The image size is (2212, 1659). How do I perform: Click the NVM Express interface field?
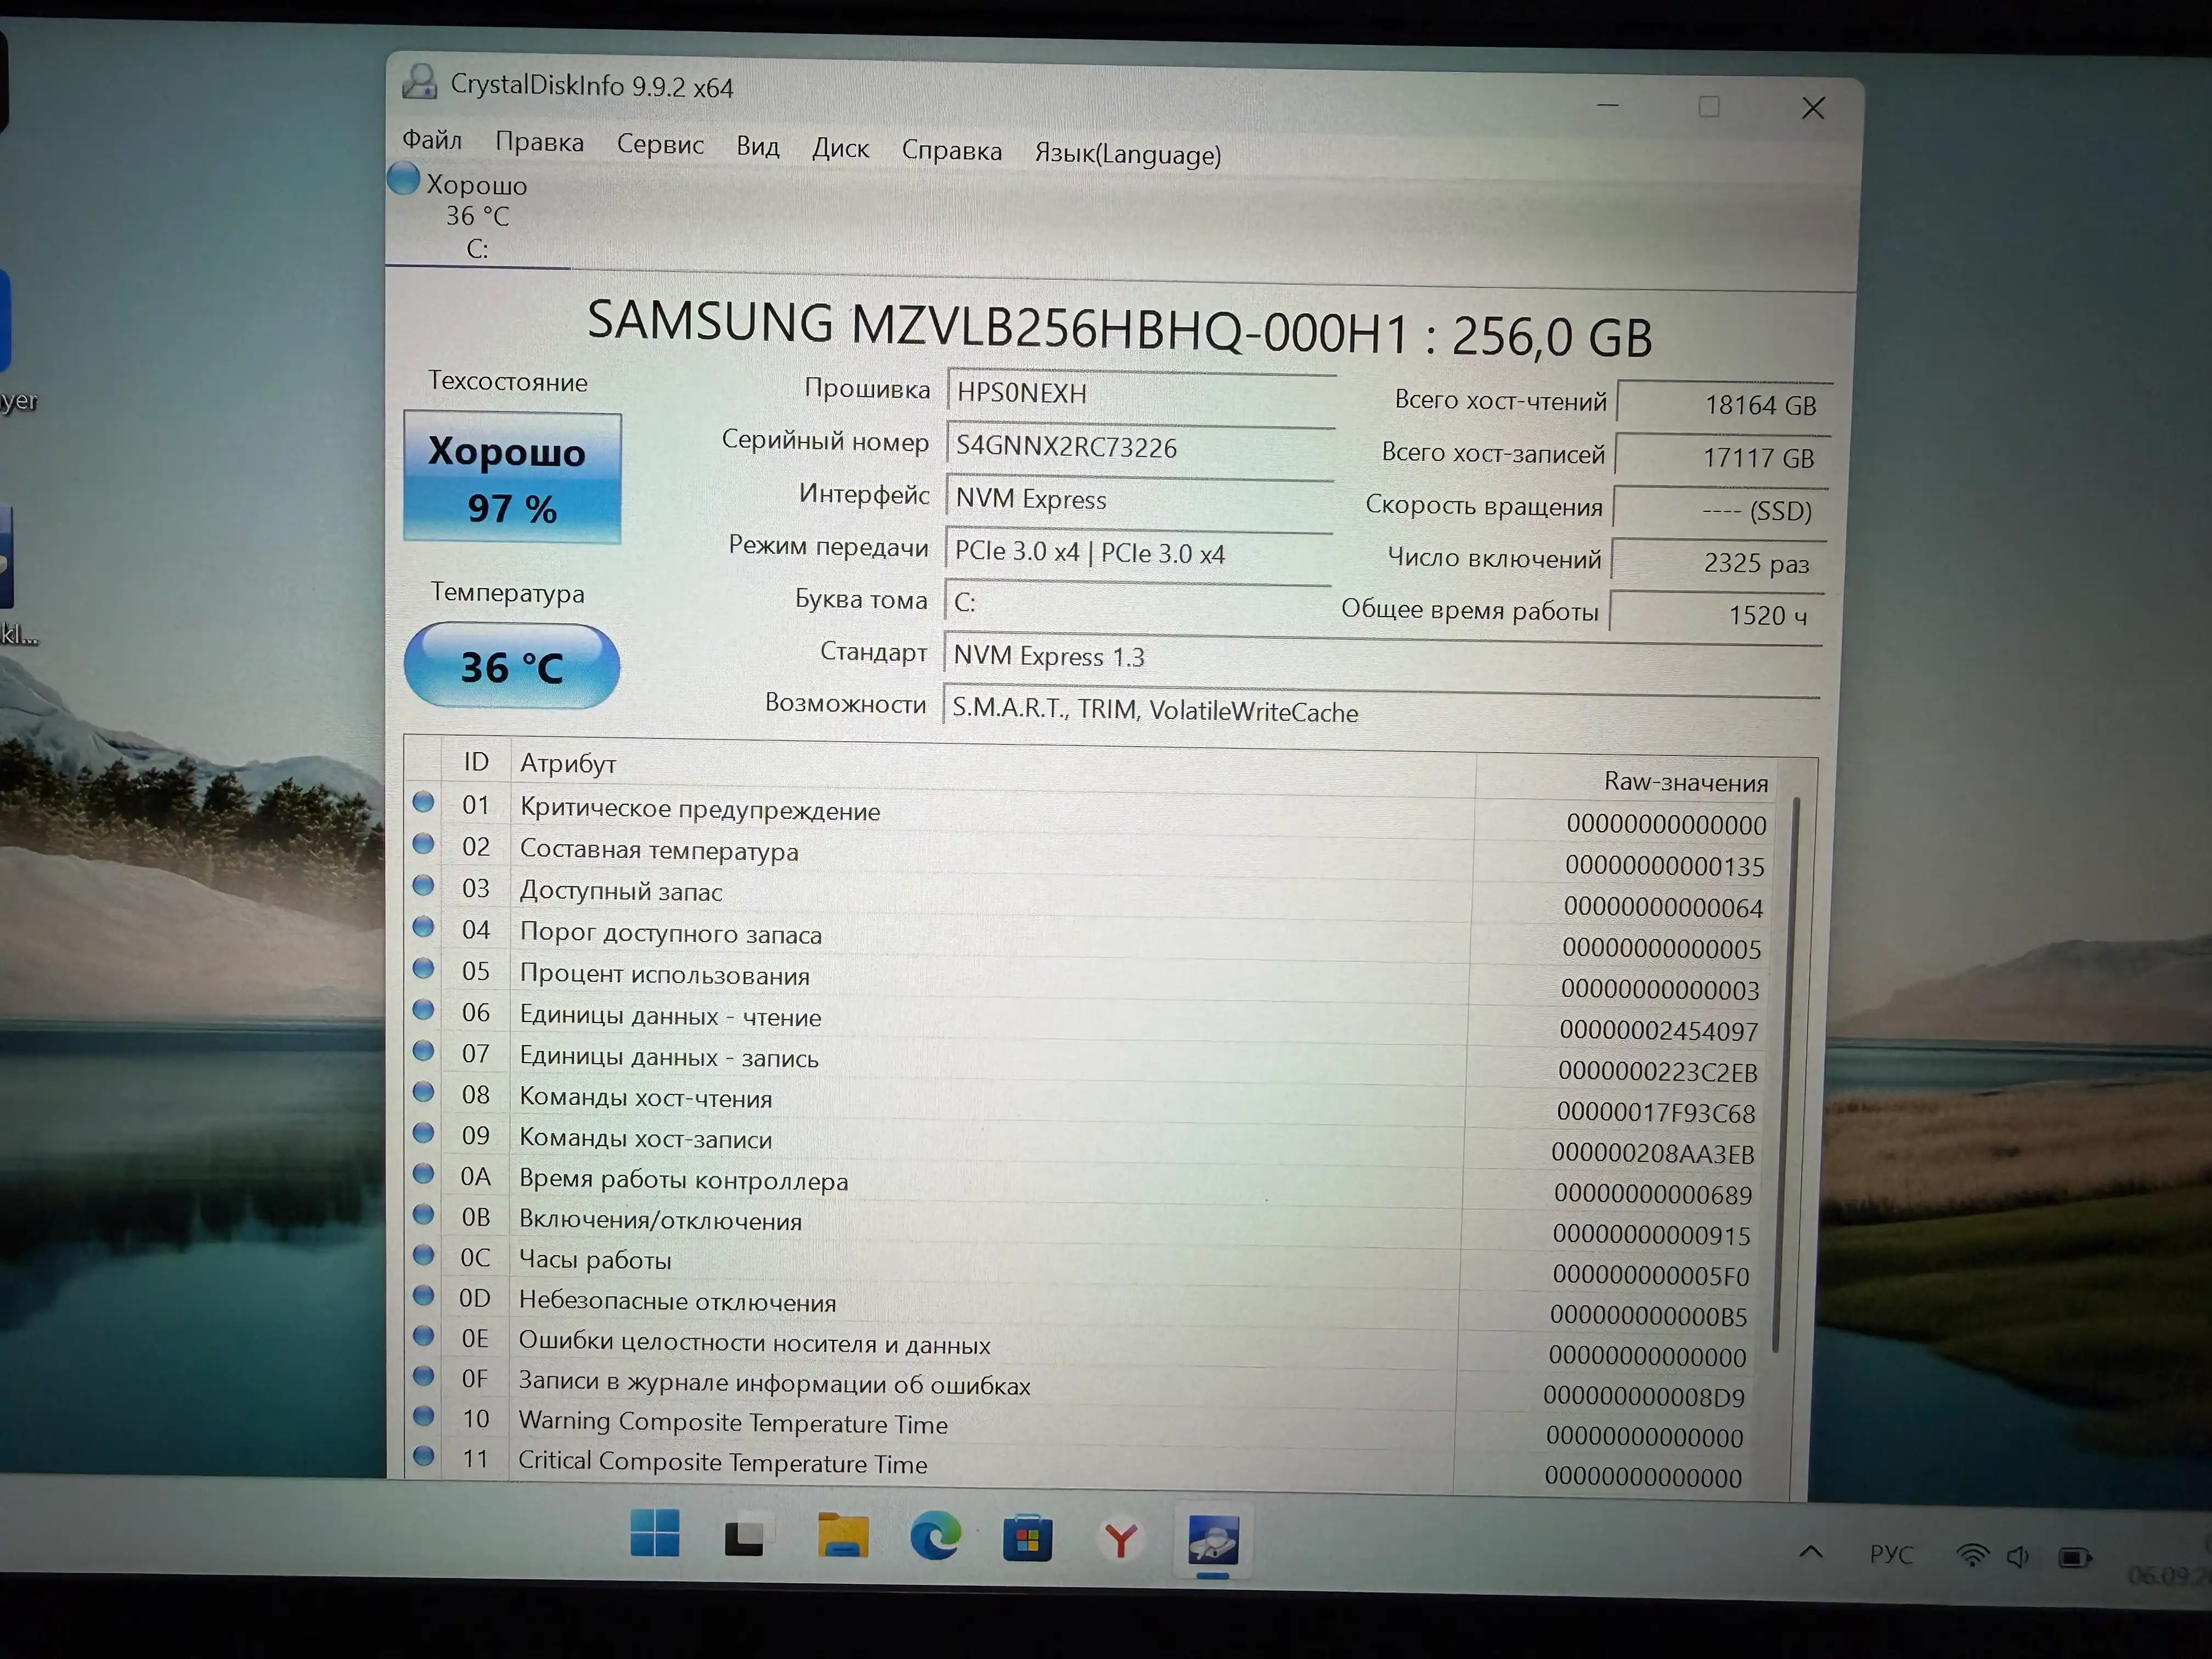pos(1138,499)
